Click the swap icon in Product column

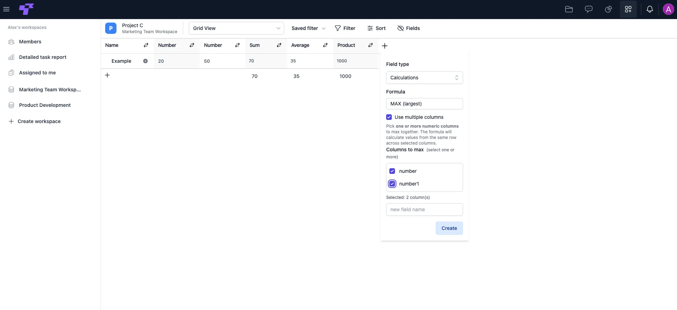[x=371, y=45]
